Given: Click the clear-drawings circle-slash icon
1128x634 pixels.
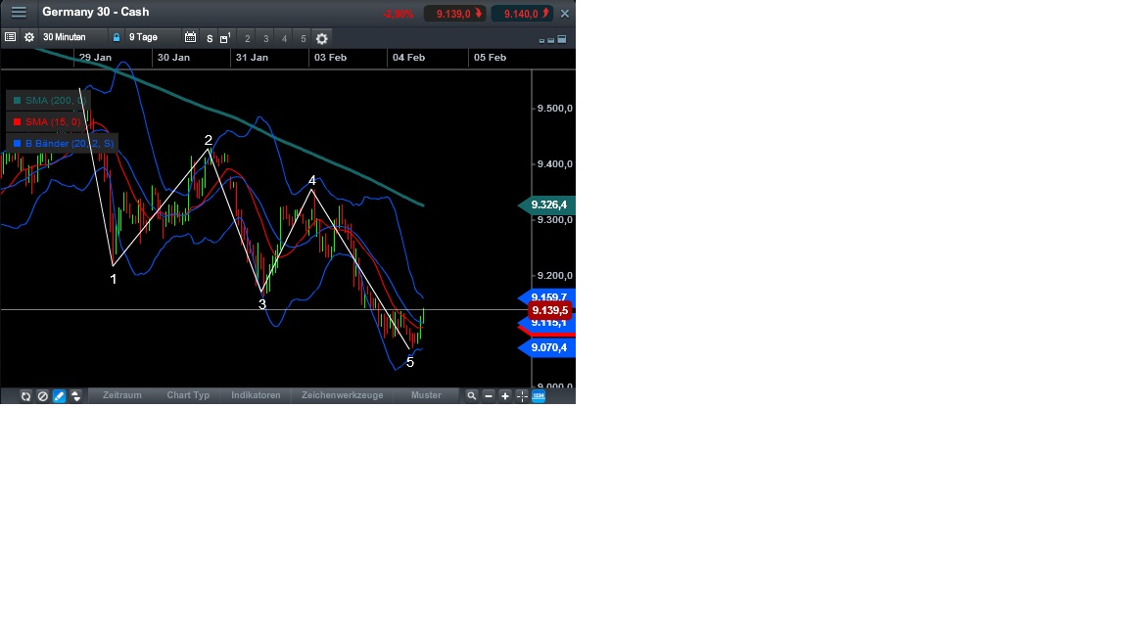Looking at the screenshot, I should click(42, 395).
